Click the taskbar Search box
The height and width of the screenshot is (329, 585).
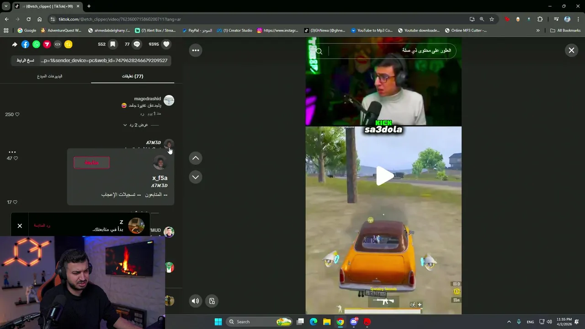click(260, 322)
